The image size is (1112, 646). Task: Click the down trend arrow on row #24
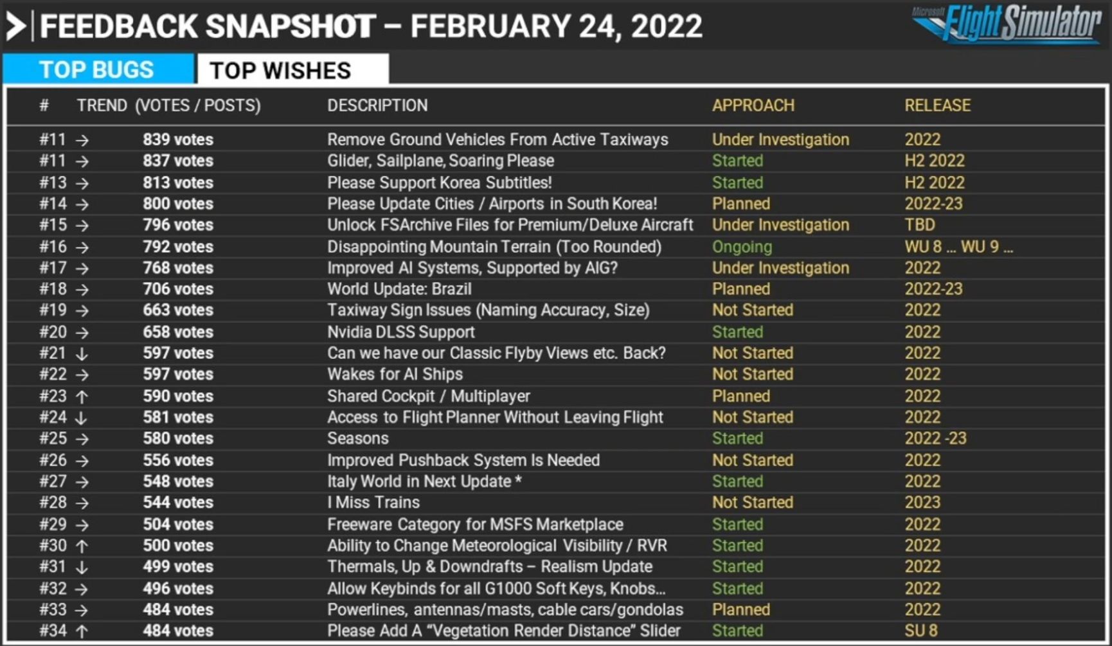point(81,418)
